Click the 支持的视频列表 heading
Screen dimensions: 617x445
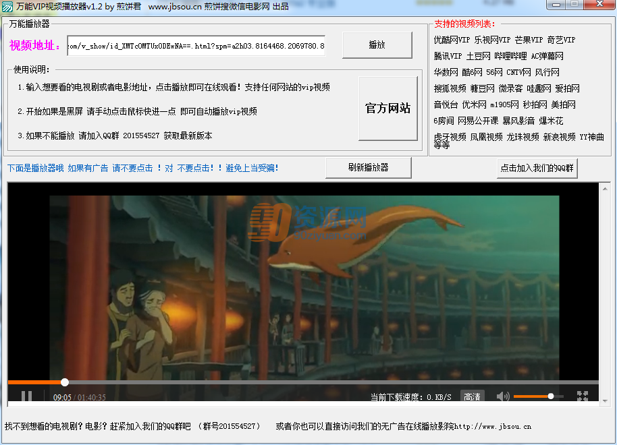coord(464,24)
